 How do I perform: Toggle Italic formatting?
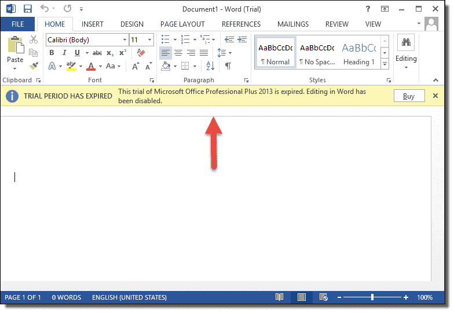click(x=64, y=53)
